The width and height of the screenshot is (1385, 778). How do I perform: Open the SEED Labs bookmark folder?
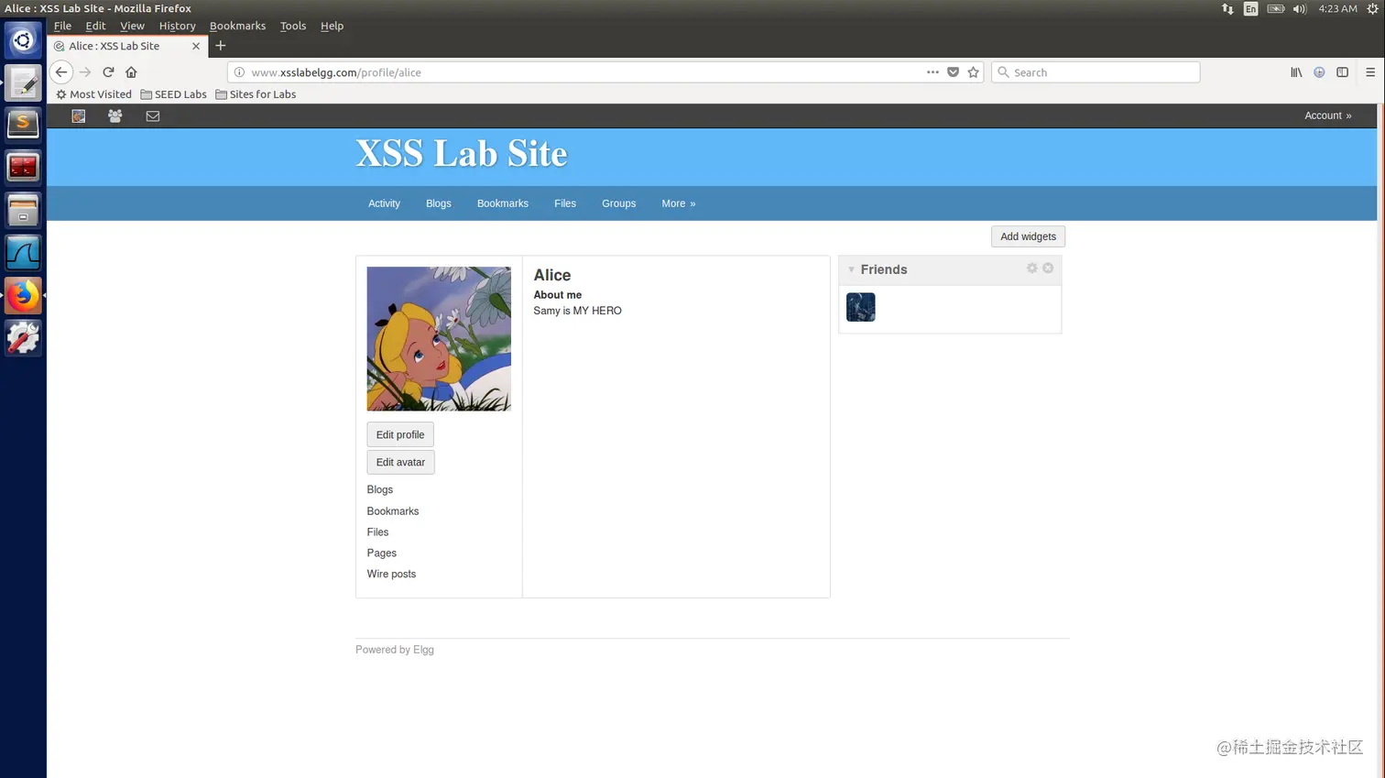click(173, 94)
